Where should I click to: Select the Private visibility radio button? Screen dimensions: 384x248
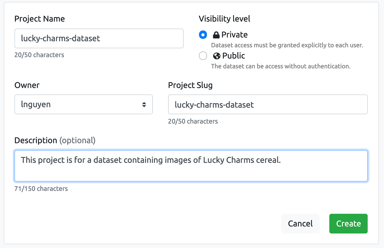(203, 35)
